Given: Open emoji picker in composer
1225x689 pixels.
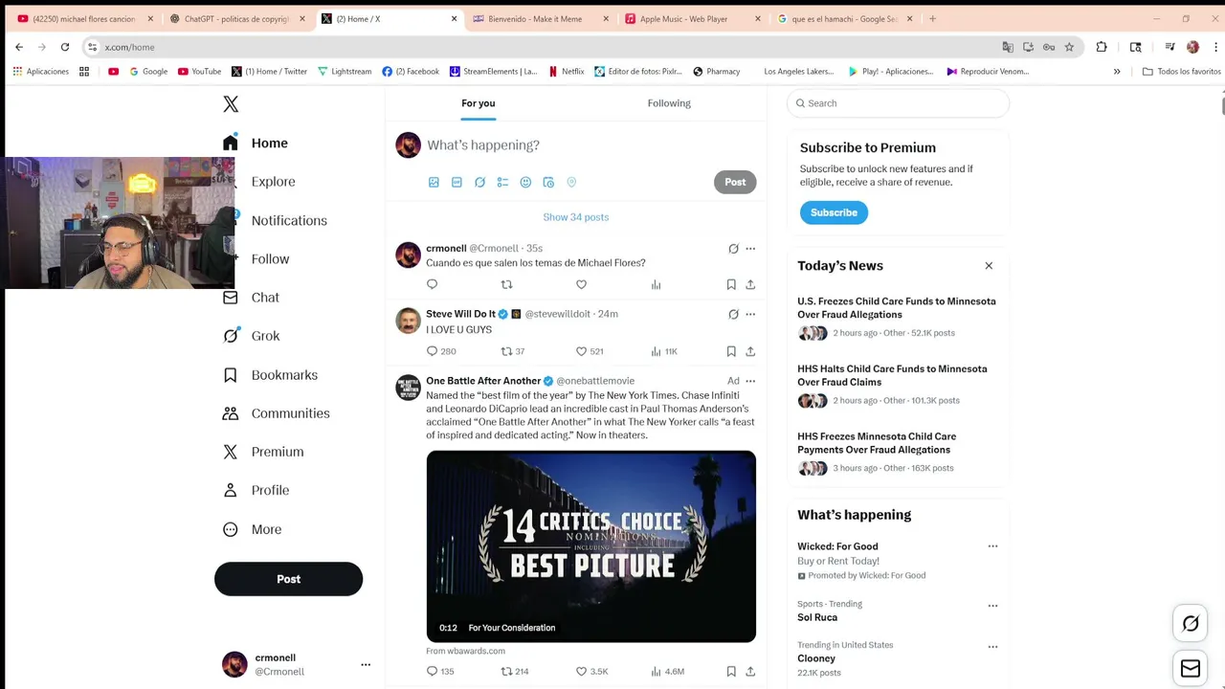Looking at the screenshot, I should coord(525,182).
